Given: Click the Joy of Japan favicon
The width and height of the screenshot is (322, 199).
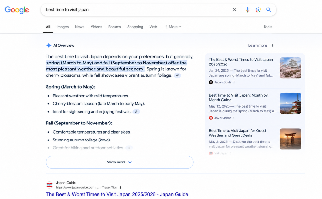Looking at the screenshot, I should tap(211, 118).
